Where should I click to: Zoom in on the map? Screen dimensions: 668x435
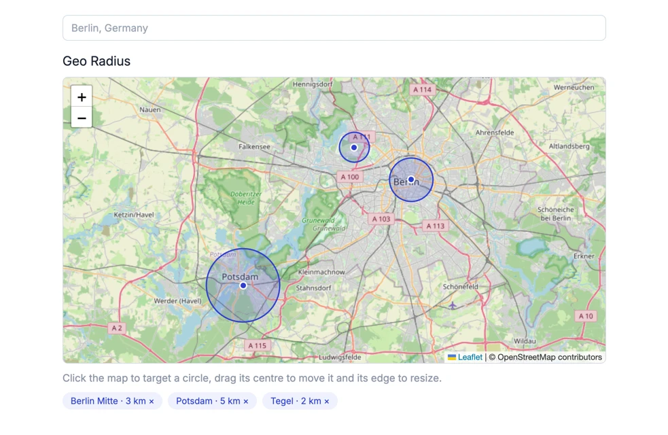pos(82,97)
